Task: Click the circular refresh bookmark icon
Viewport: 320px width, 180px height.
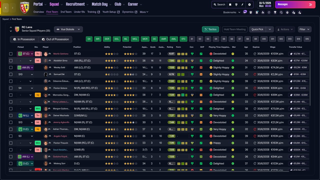Action: [269, 12]
